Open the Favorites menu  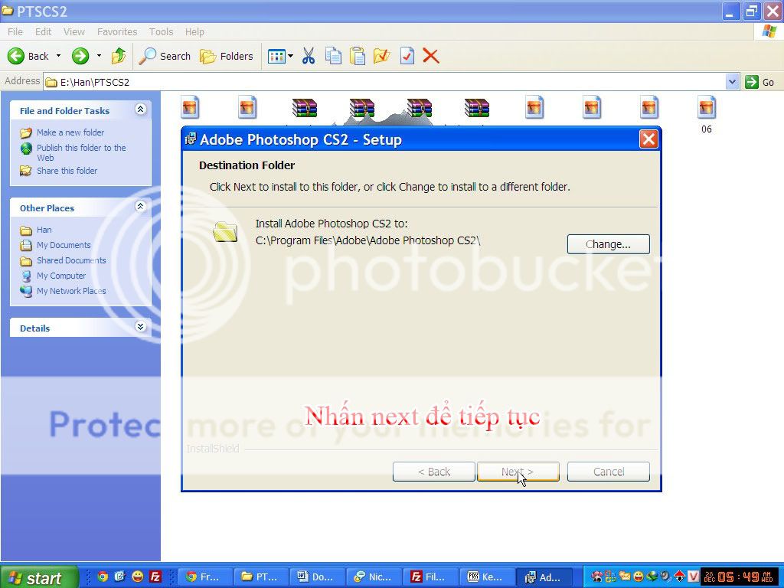(117, 31)
